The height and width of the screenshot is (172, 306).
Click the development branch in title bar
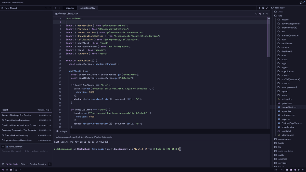pyautogui.click(x=18, y=3)
